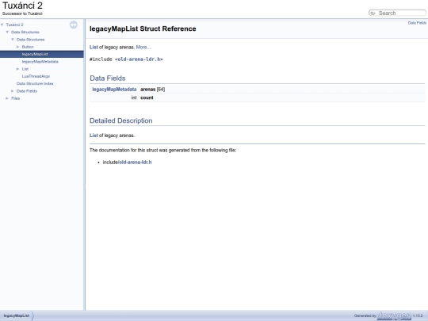Click the legacyMapList Struct Reference heading
The width and height of the screenshot is (428, 321).
pos(143,29)
